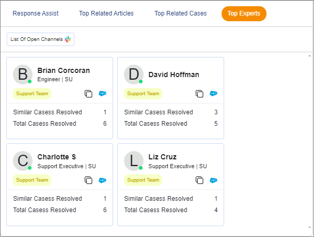314x237 pixels.
Task: Click the scrollbar up arrow
Action: point(309,56)
